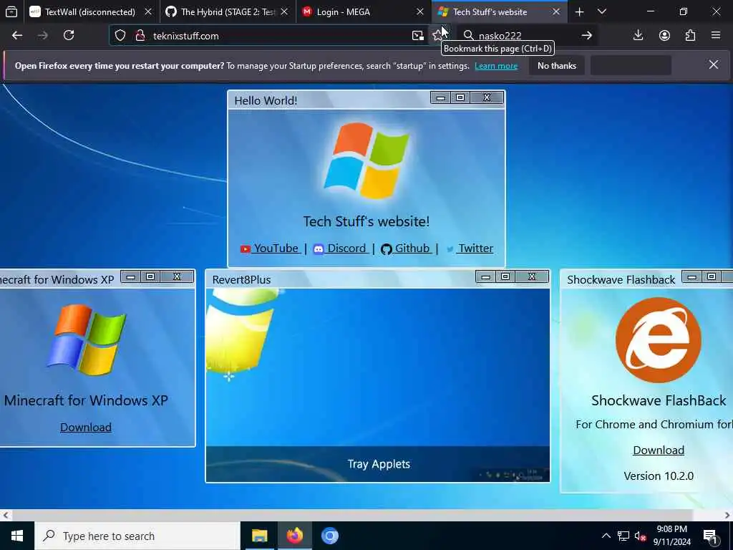This screenshot has height=550, width=733.
Task: Close the Revert8Plus window
Action: pyautogui.click(x=532, y=277)
